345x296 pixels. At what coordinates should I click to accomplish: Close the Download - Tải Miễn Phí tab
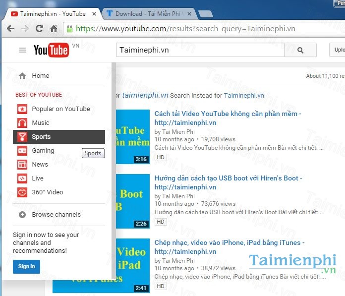pos(189,14)
